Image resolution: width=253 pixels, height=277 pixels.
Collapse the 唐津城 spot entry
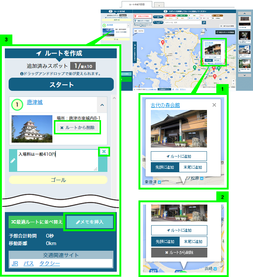tap(102, 105)
